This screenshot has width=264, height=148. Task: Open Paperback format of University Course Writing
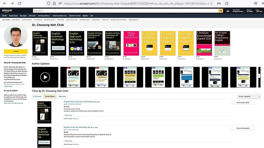click(76, 119)
